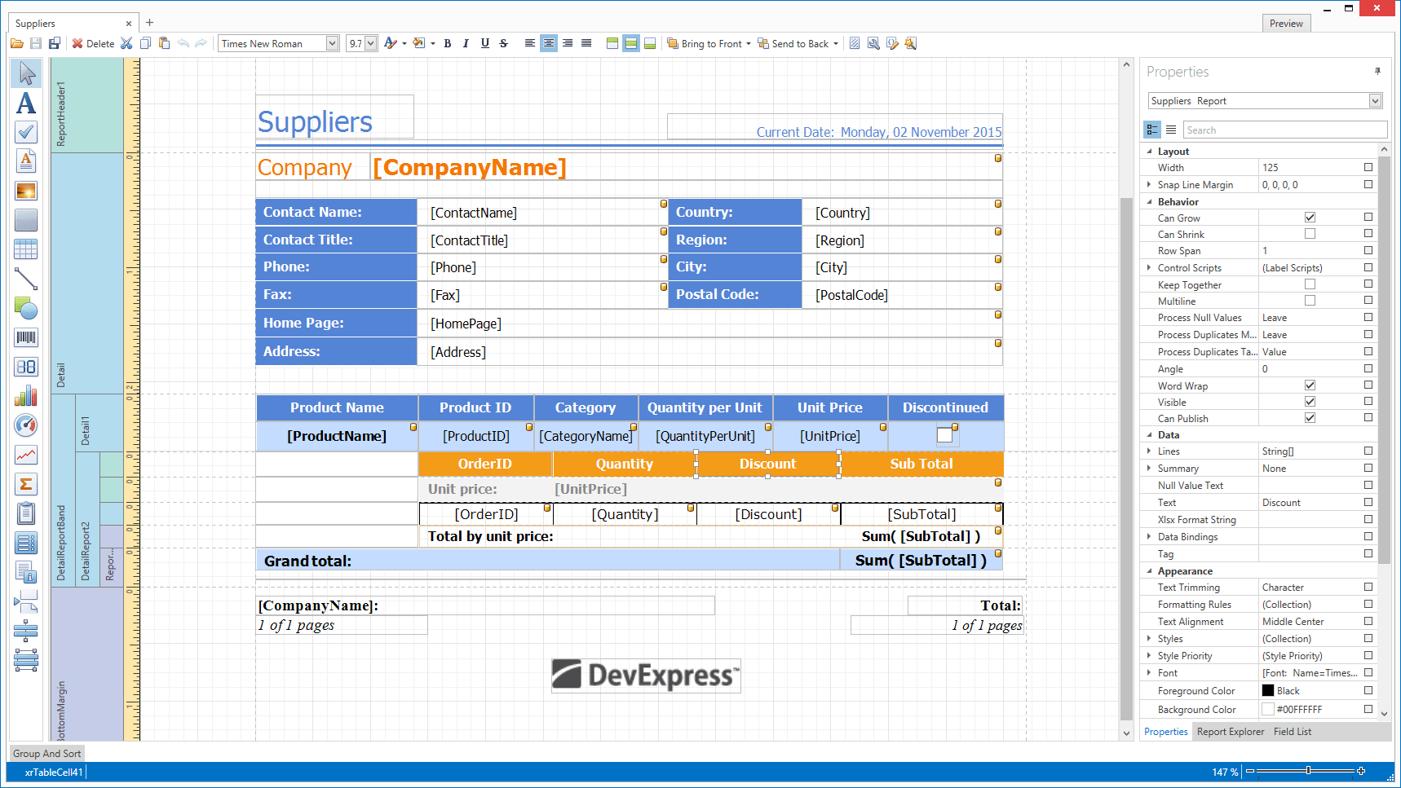Open the Times New Roman font dropdown
Image resolution: width=1401 pixels, height=788 pixels.
332,44
